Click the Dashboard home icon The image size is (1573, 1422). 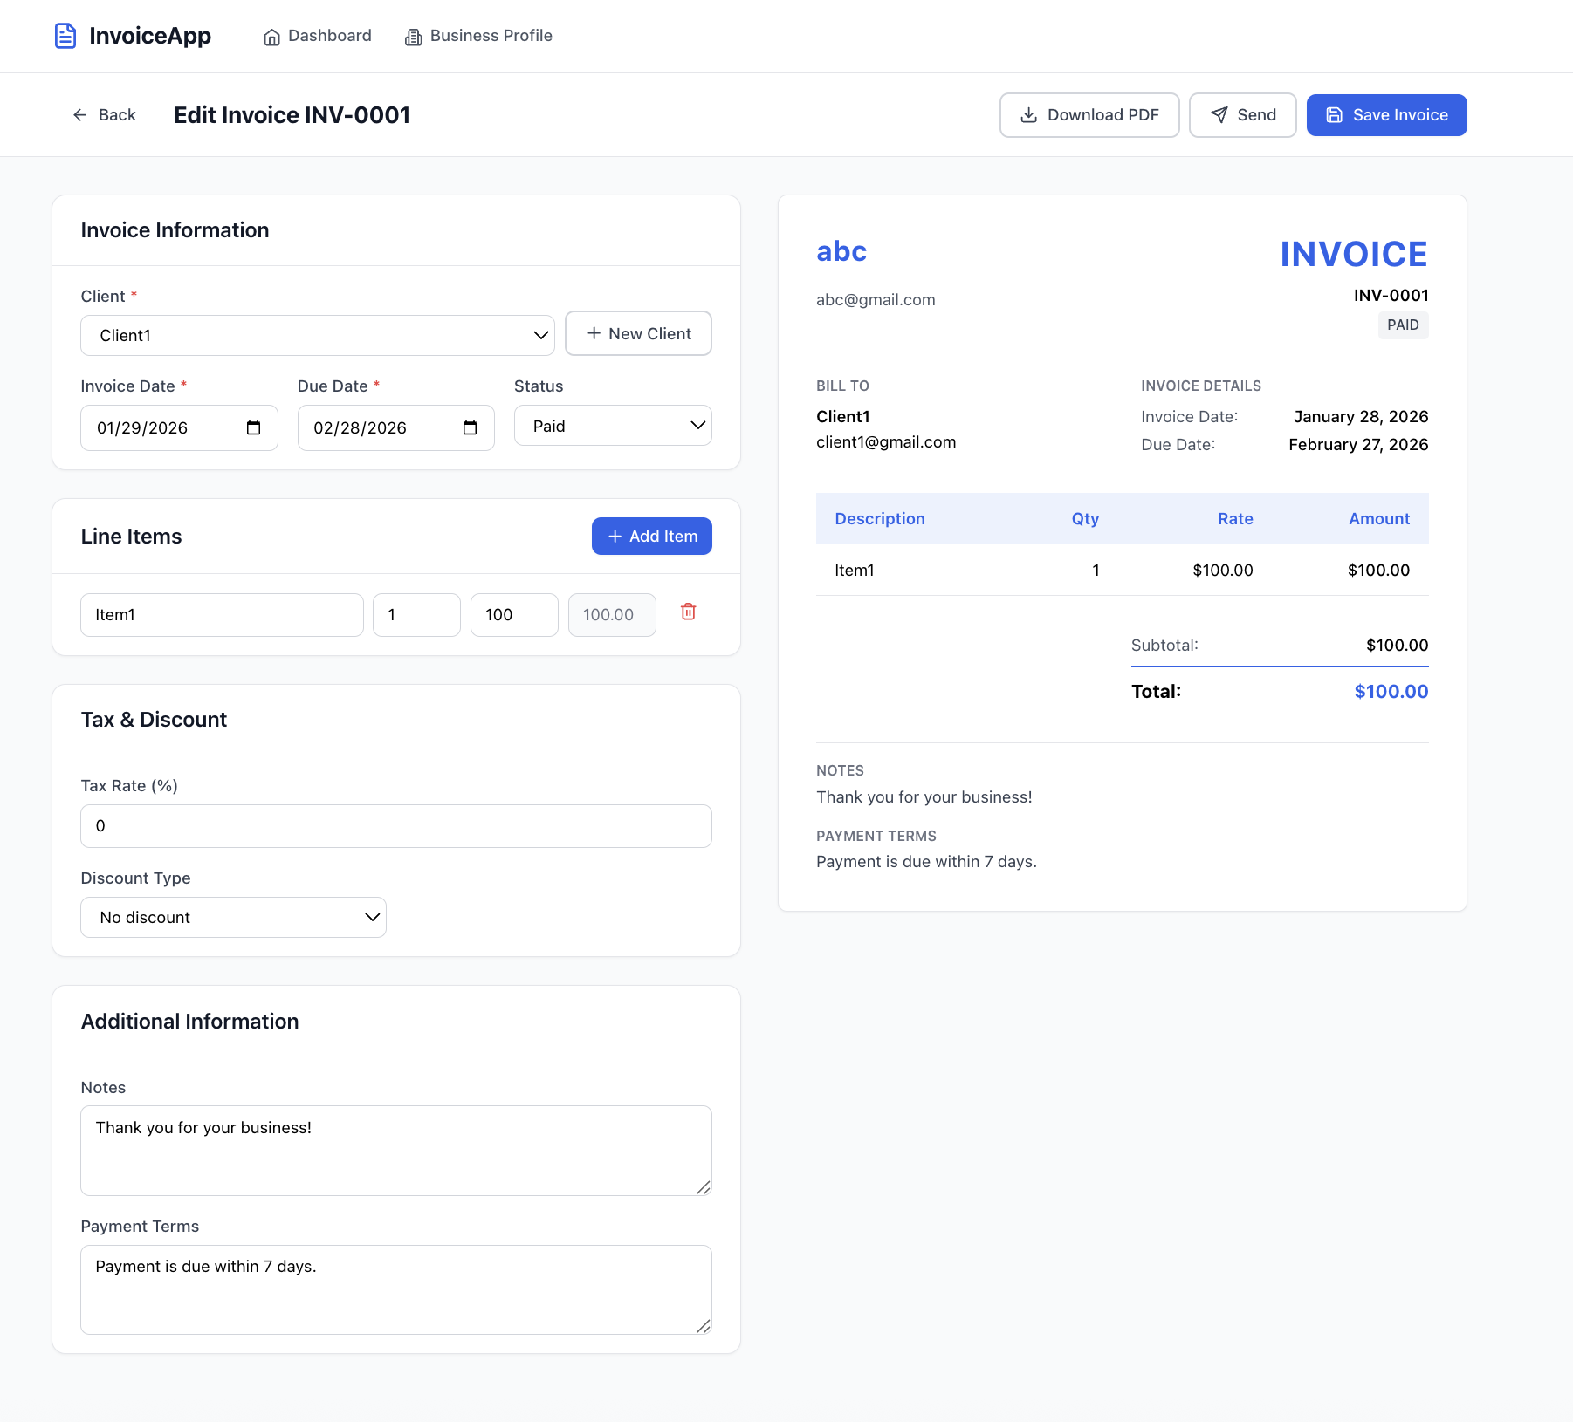[x=271, y=37]
